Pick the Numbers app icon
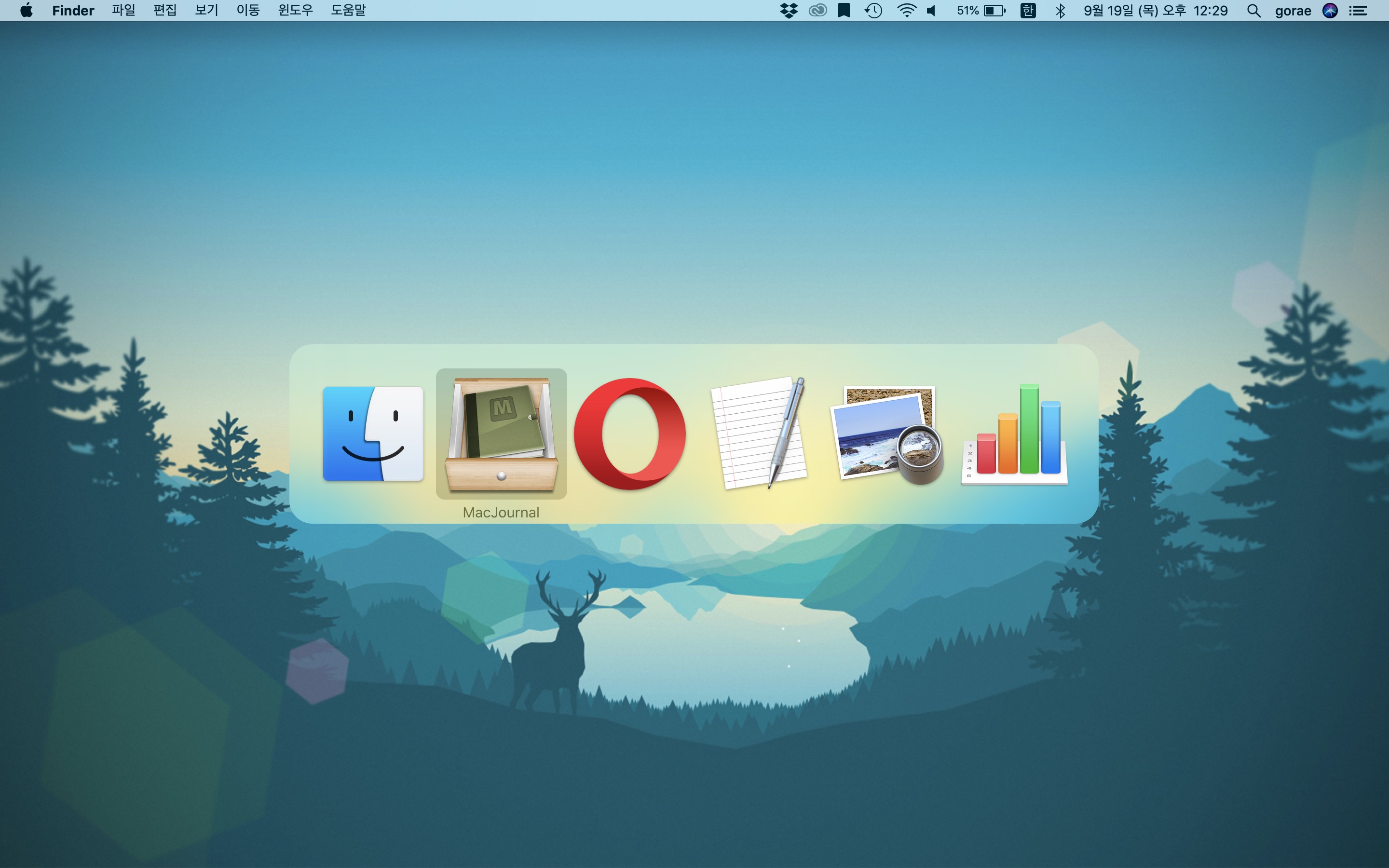The width and height of the screenshot is (1389, 868). [1015, 434]
